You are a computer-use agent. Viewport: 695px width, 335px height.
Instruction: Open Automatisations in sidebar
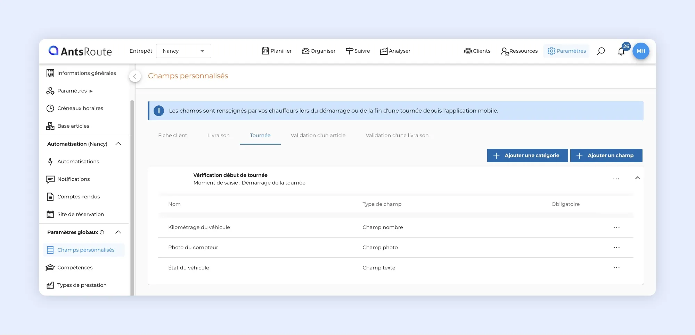coord(73,162)
